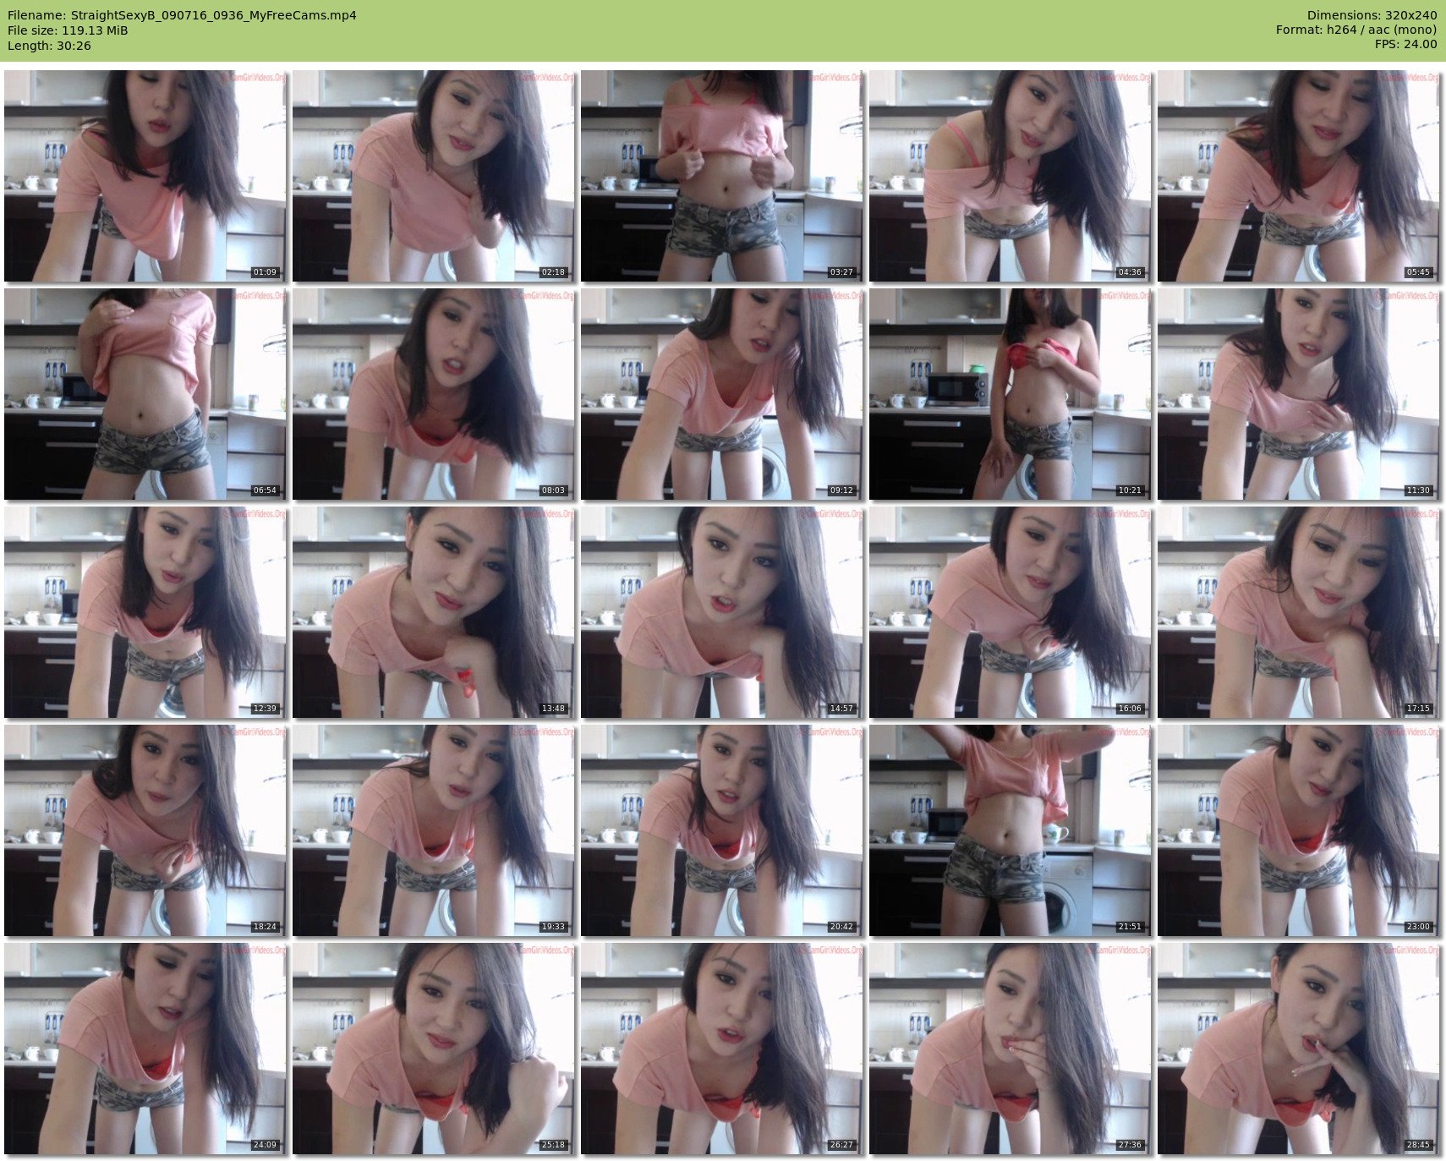Click the Dimensions 320x240 header text
1446x1161 pixels.
pyautogui.click(x=1372, y=15)
